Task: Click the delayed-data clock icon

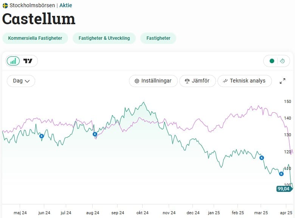Action: [282, 61]
